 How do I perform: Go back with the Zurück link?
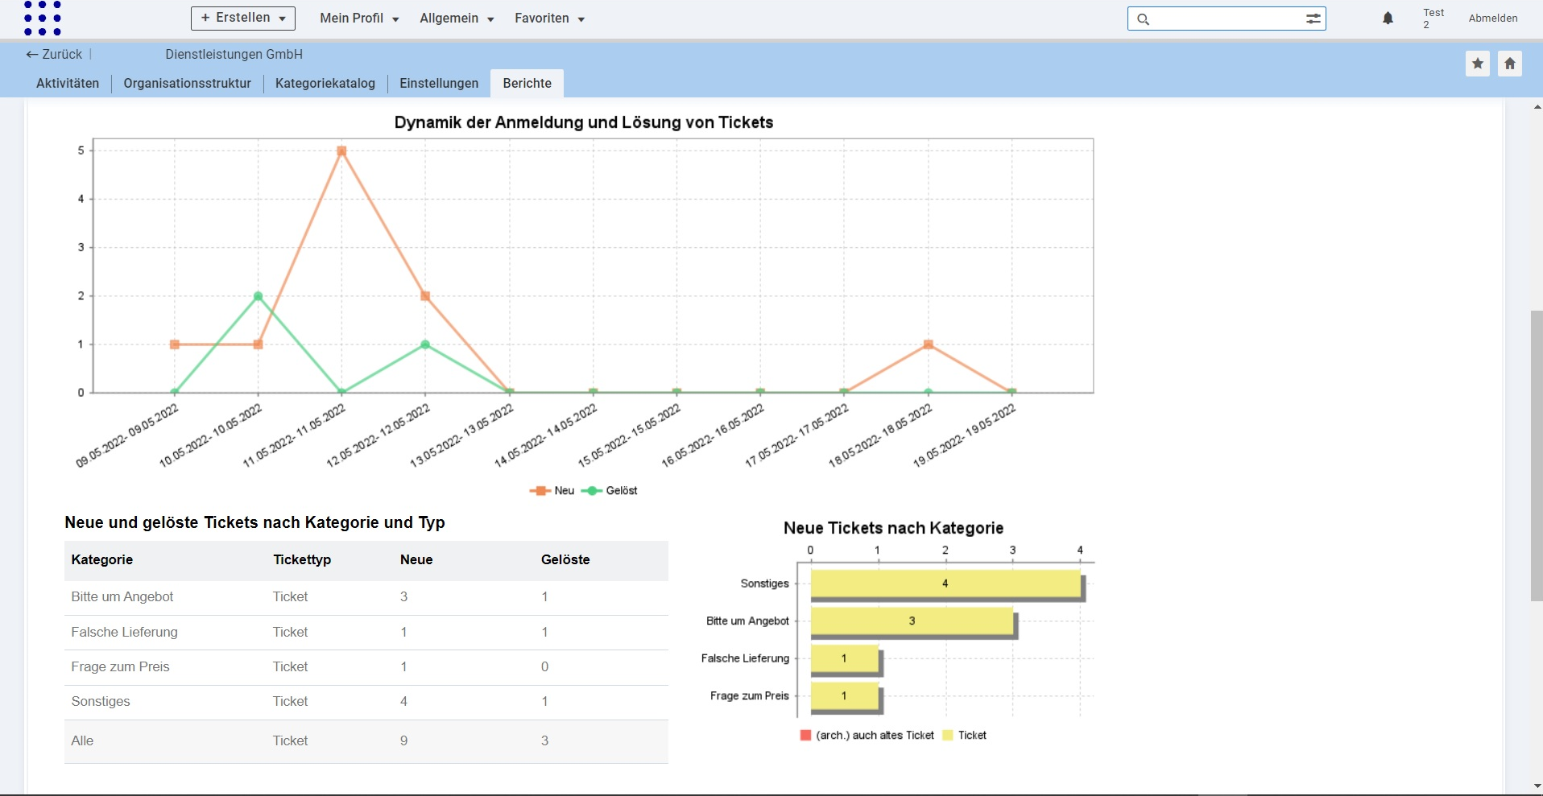coord(54,54)
